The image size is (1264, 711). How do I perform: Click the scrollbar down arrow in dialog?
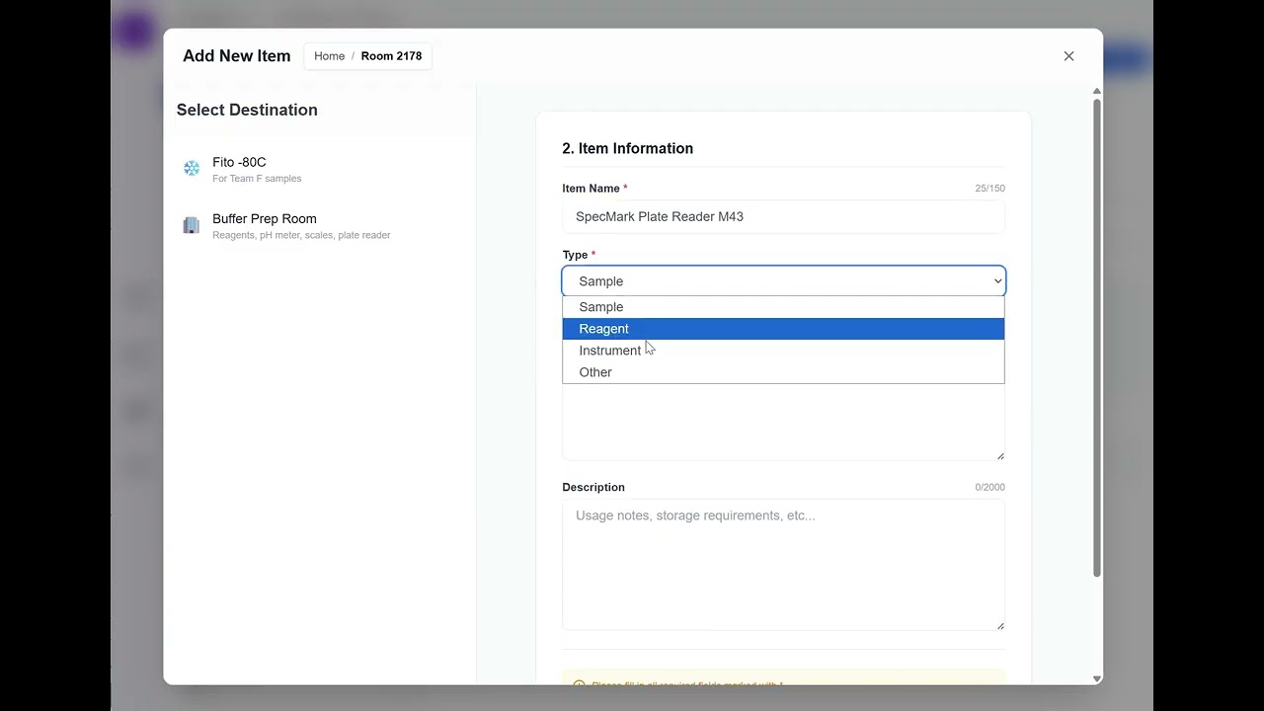[1096, 679]
